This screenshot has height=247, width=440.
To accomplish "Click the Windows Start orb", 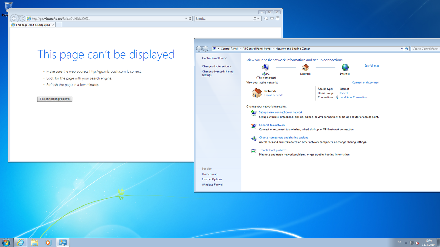I will point(6,243).
